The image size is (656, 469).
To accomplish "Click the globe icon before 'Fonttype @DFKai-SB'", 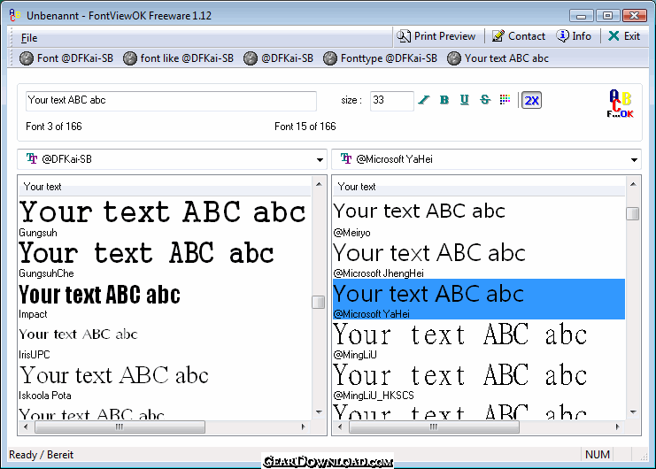I will pos(329,58).
